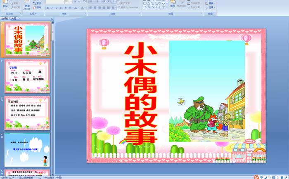Click the Paste (粘贴) button
Screen dimensions: 289x179
(5, 5)
